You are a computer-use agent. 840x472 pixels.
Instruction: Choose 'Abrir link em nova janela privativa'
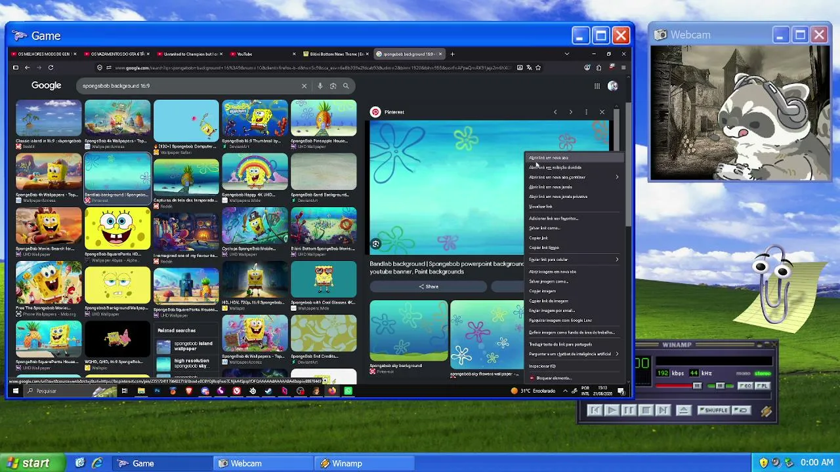click(574, 197)
